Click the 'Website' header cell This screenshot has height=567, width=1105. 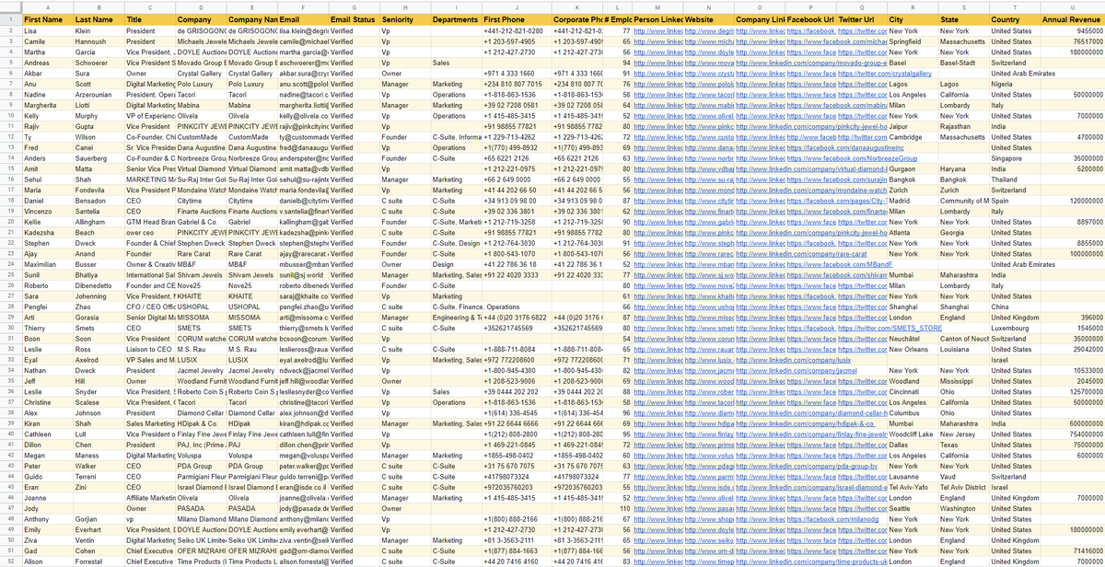(x=709, y=19)
